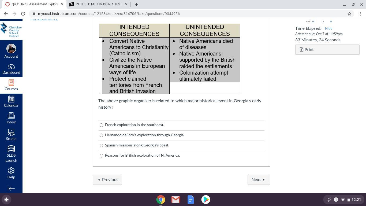Open a new browser tab
The image size is (366, 206).
pyautogui.click(x=136, y=4)
